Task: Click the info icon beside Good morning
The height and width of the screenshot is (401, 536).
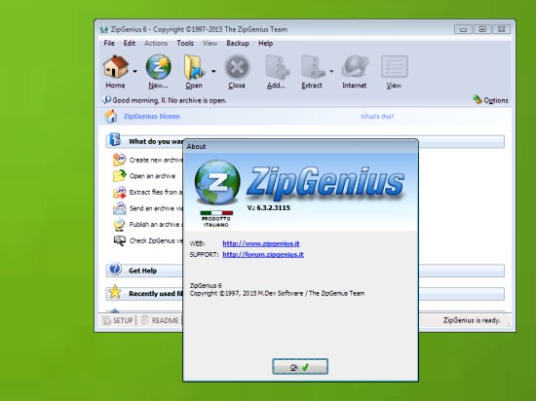Action: click(x=106, y=99)
